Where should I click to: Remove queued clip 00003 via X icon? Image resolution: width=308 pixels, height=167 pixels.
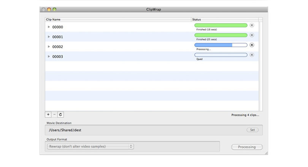[252, 55]
